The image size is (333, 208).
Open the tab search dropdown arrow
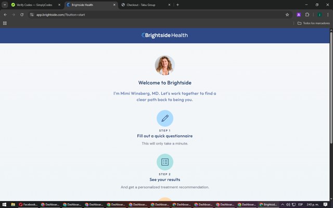coord(5,5)
